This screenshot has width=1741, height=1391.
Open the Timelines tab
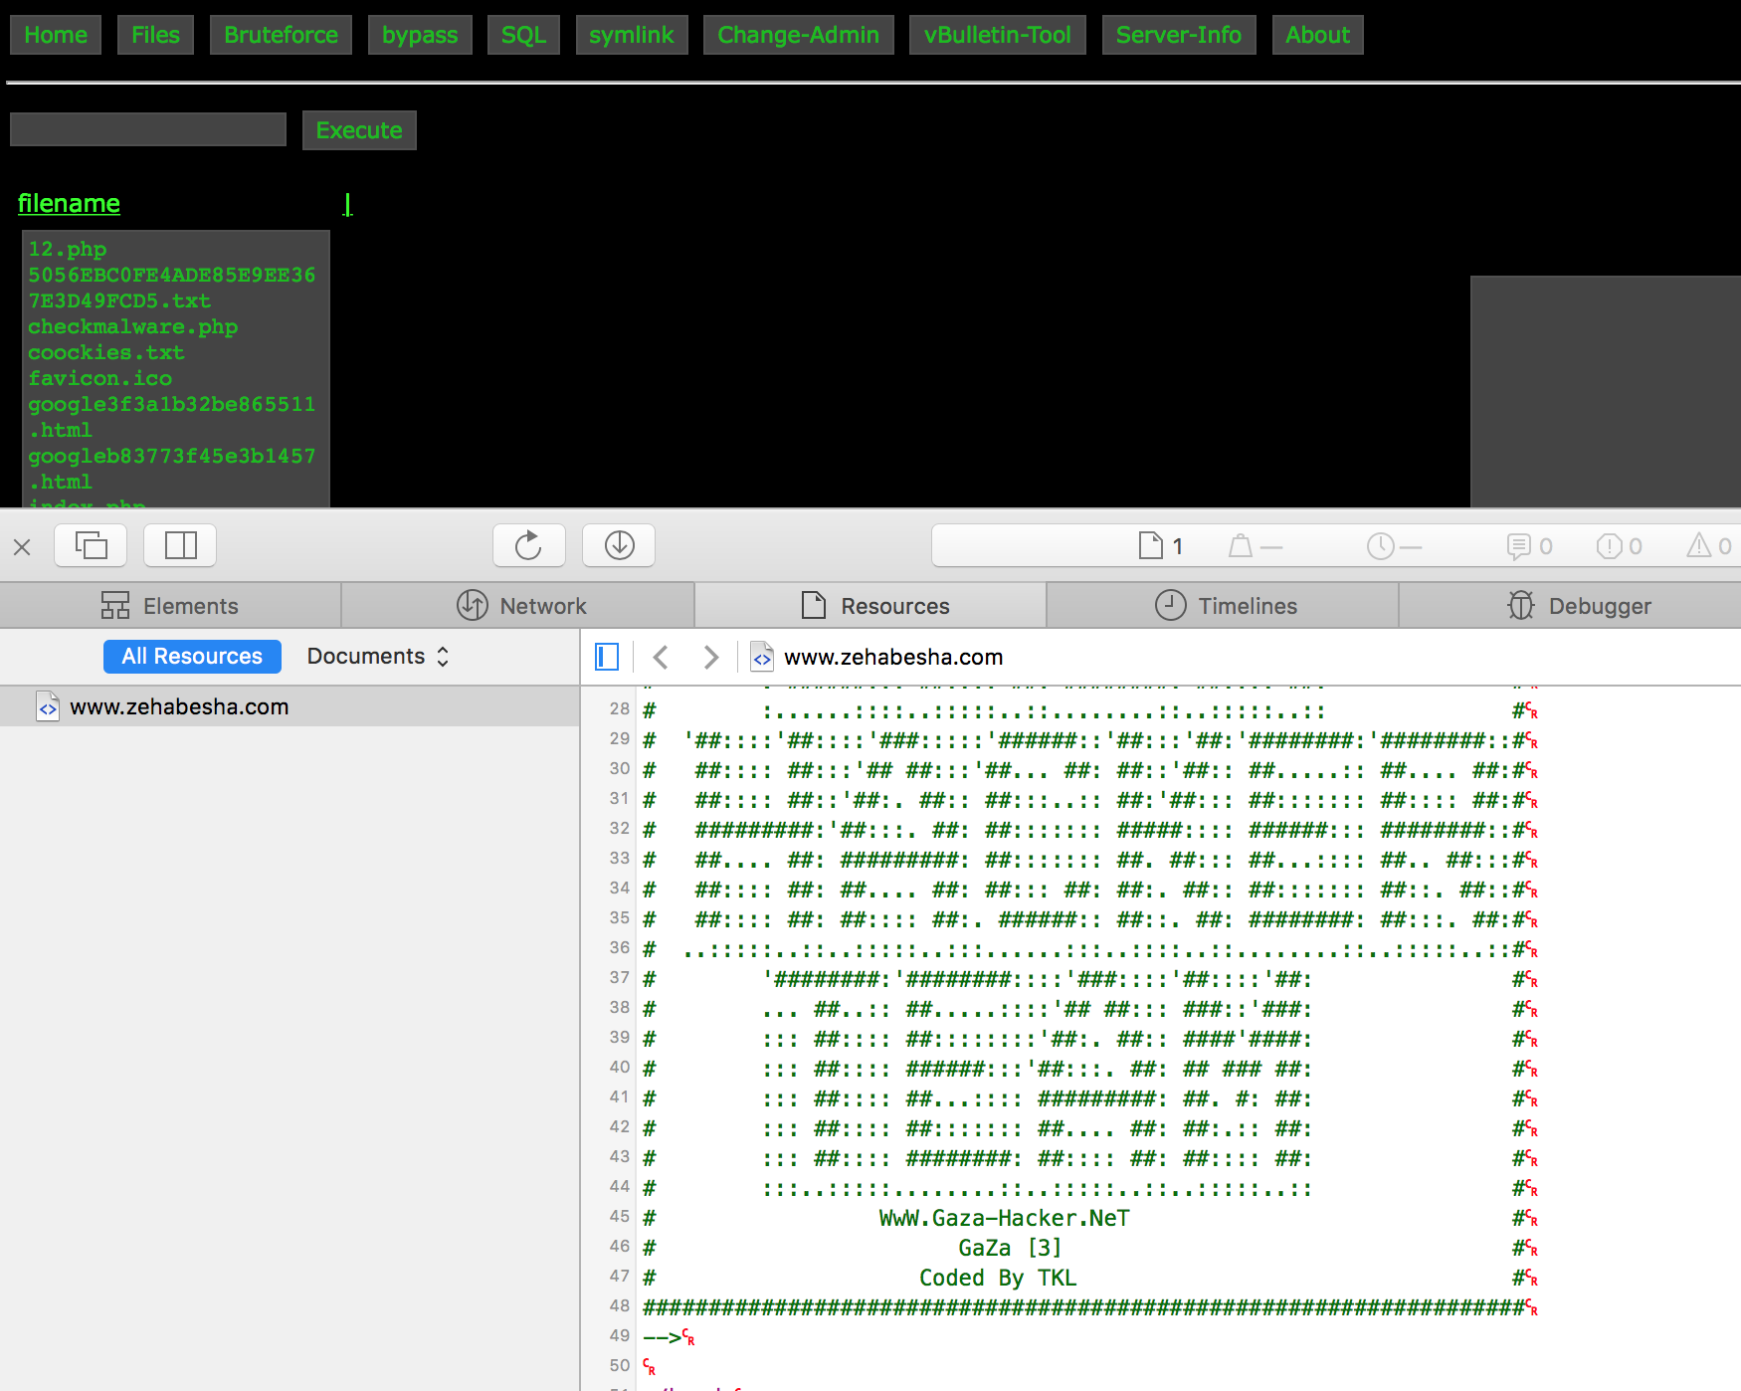(1225, 605)
